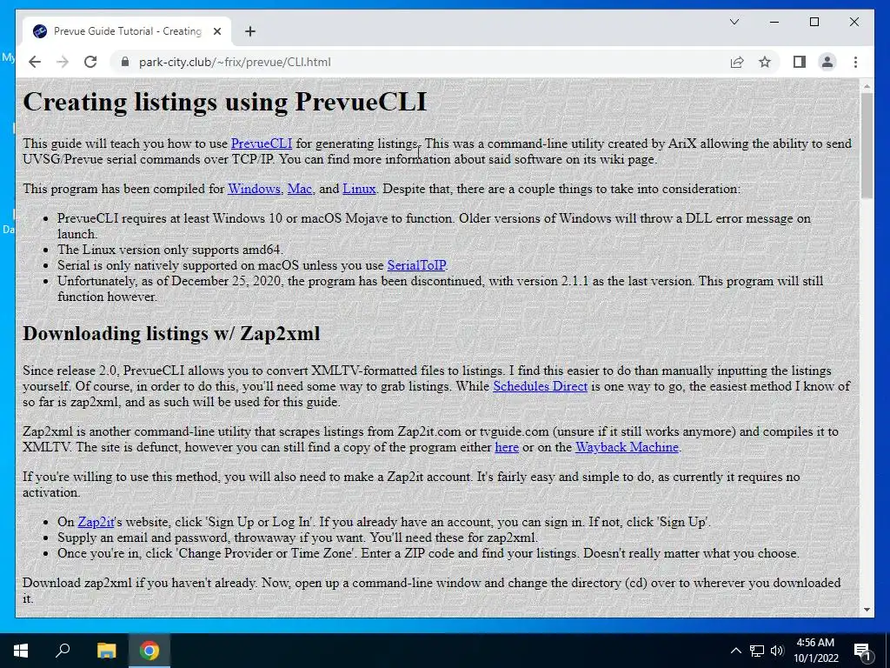Viewport: 890px width, 668px height.
Task: Follow the Windows download link
Action: tap(255, 189)
